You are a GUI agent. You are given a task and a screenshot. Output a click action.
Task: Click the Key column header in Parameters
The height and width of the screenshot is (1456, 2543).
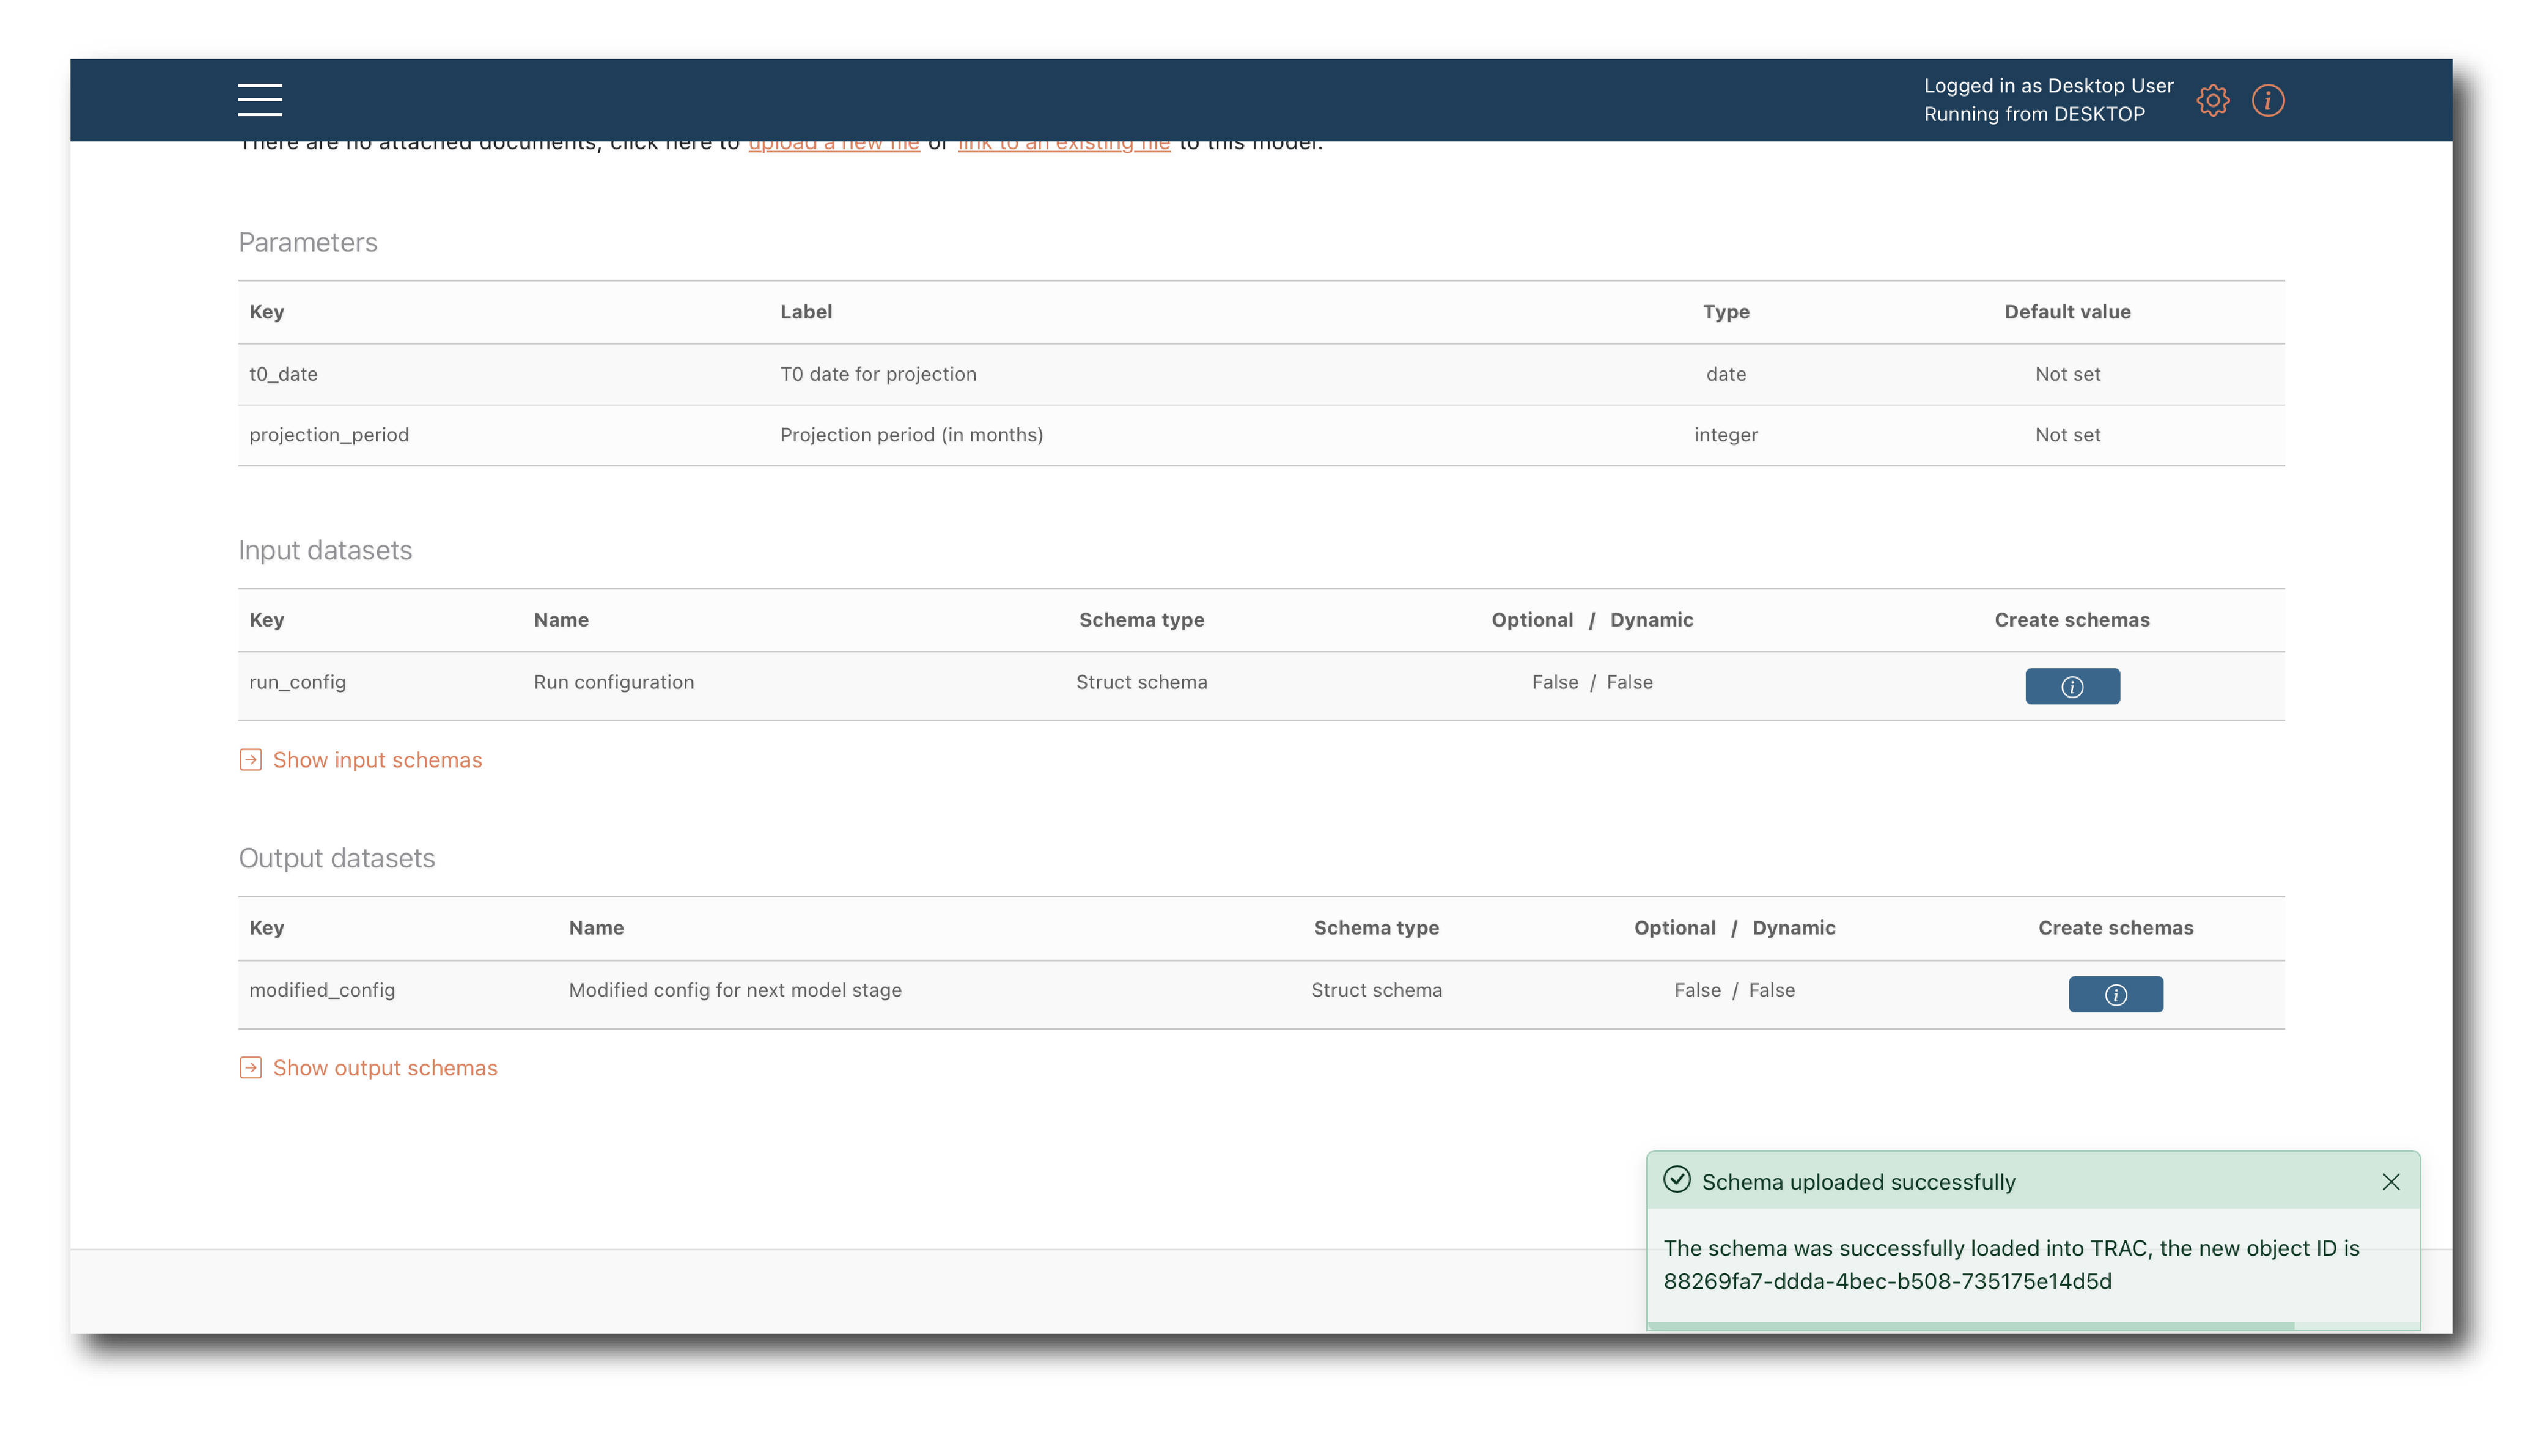pos(267,312)
